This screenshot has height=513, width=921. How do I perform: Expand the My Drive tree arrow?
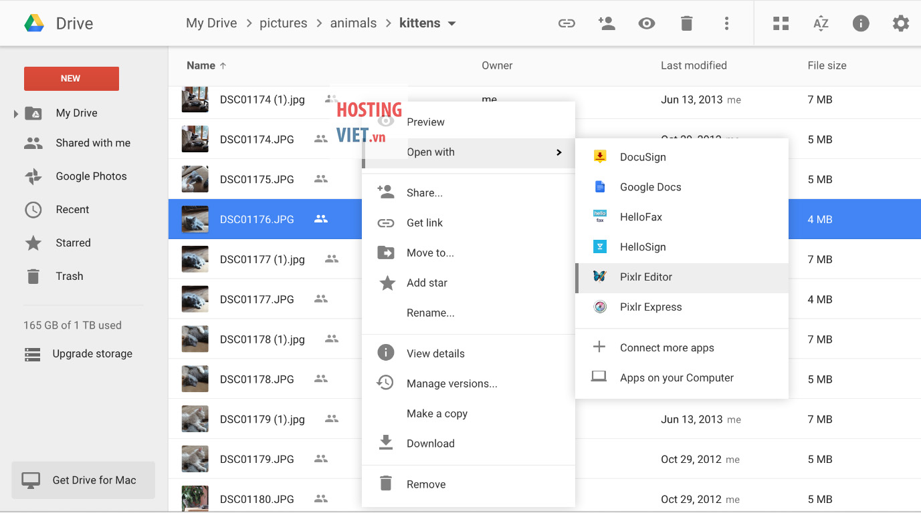pyautogui.click(x=15, y=114)
